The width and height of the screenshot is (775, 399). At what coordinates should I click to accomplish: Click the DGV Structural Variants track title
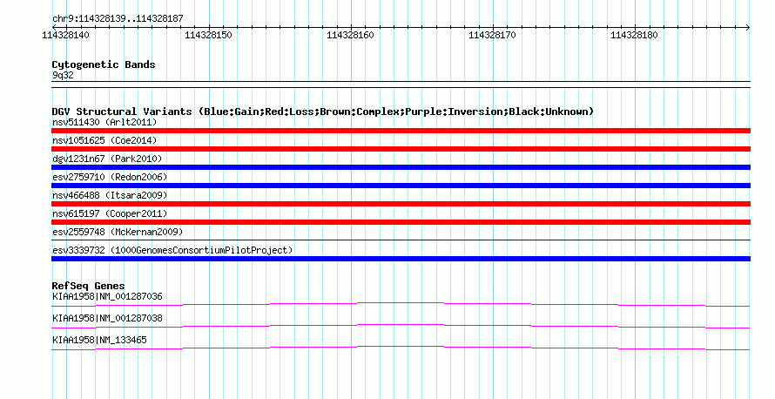323,112
